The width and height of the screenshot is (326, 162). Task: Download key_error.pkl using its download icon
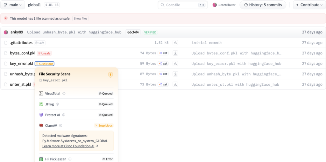(x=175, y=64)
